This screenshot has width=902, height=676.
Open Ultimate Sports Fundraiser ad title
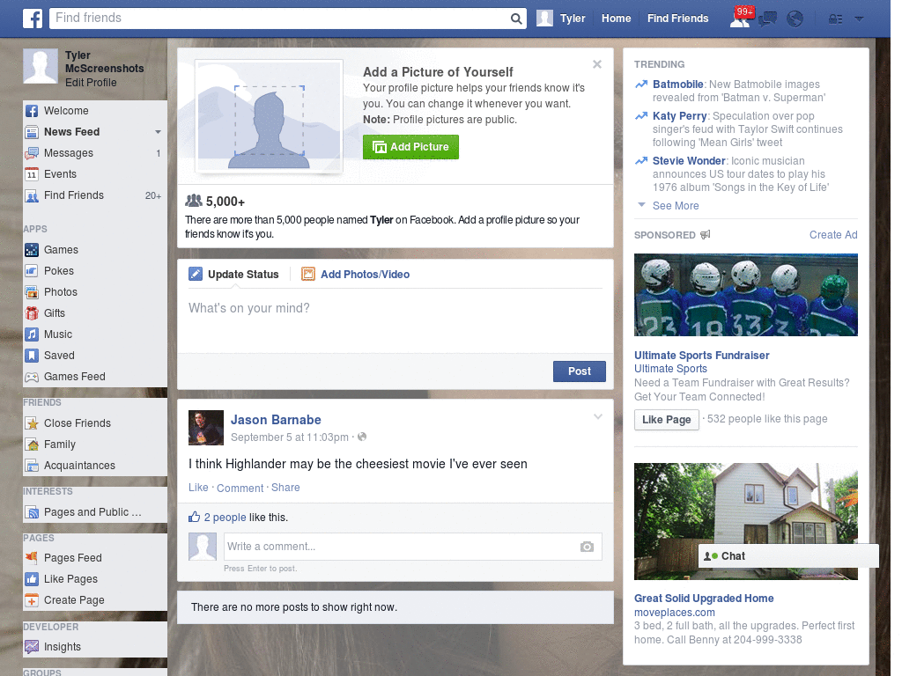coord(701,356)
